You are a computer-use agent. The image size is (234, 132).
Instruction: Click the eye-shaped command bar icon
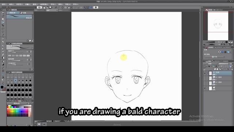click(39, 7)
